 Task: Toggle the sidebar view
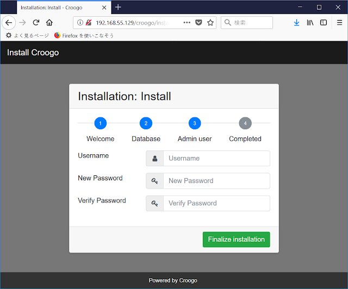[x=324, y=23]
